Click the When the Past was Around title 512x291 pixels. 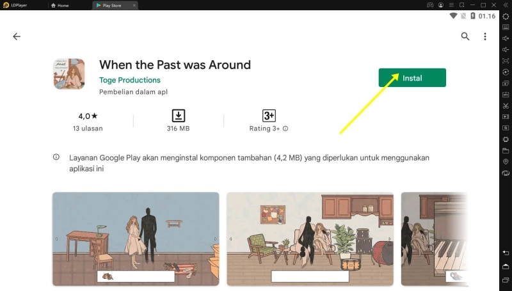[175, 65]
